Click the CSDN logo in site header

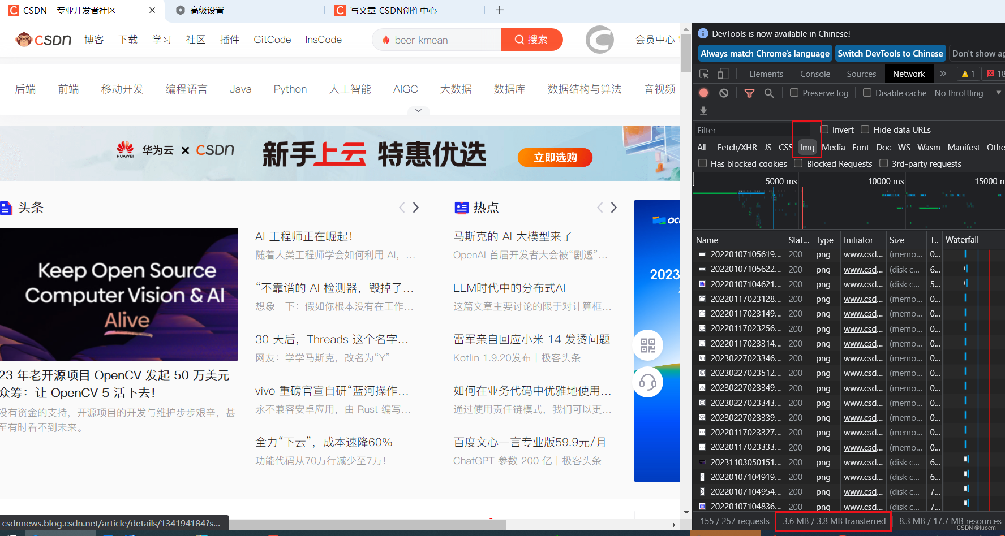coord(43,40)
